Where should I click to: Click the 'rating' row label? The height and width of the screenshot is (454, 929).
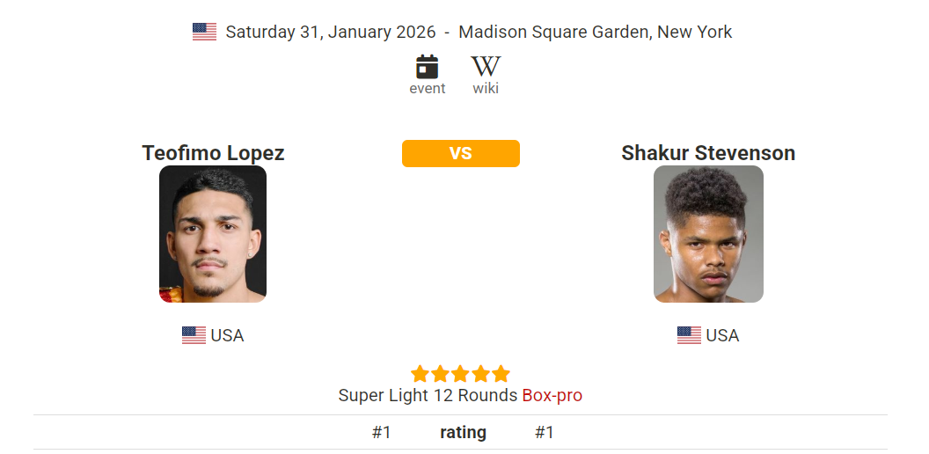pyautogui.click(x=463, y=432)
